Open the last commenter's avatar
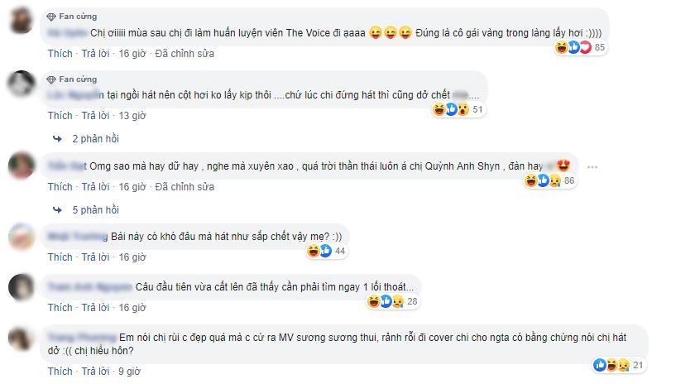The width and height of the screenshot is (676, 384). [x=22, y=338]
